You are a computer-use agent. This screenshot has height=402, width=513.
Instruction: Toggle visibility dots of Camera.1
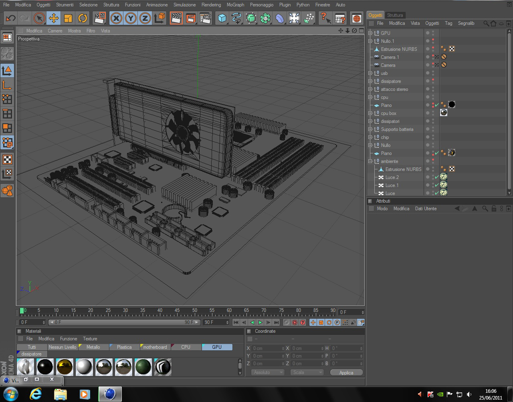[433, 57]
